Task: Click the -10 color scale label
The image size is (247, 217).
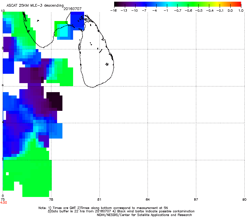Action: [135, 11]
